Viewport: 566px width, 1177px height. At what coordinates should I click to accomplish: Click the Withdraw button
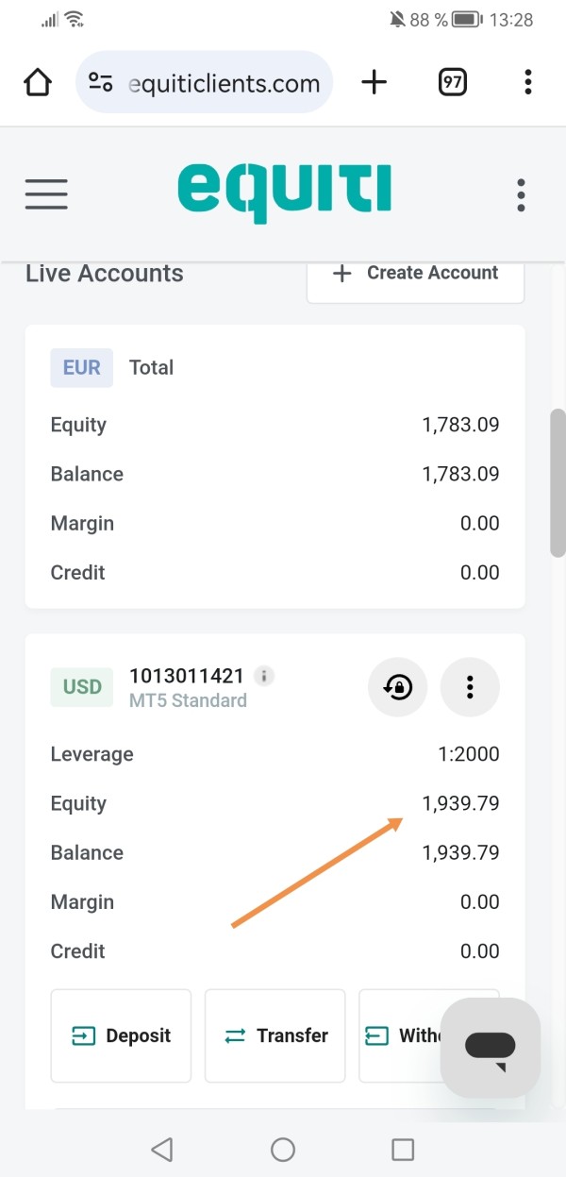click(400, 1035)
